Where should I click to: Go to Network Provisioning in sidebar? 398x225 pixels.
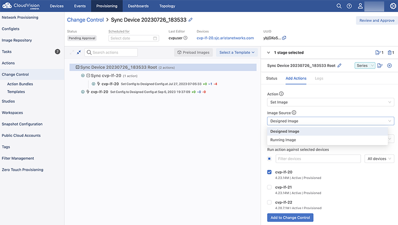click(x=20, y=17)
